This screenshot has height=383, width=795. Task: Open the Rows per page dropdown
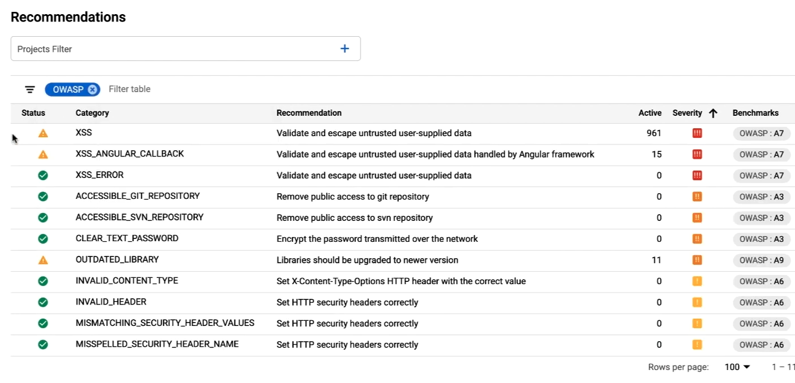click(736, 367)
